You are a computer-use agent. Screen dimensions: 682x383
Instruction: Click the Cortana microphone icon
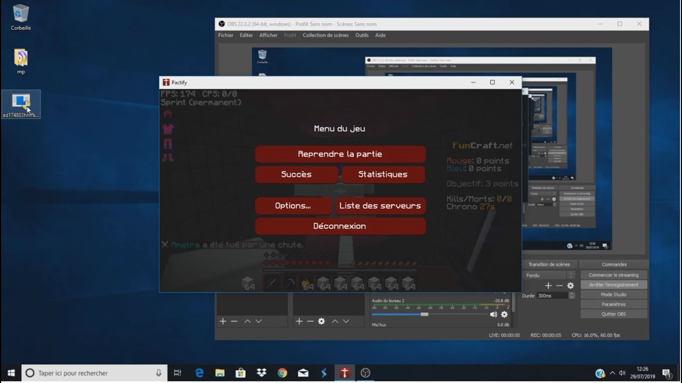point(159,373)
